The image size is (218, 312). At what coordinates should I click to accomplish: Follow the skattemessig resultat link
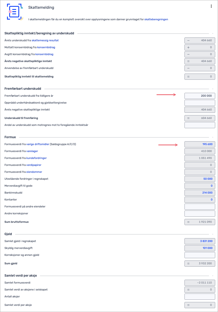click(x=45, y=41)
